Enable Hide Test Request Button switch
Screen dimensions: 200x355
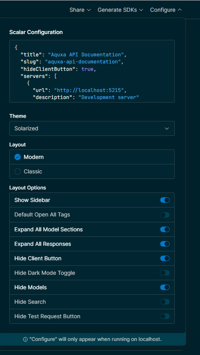coord(165,316)
